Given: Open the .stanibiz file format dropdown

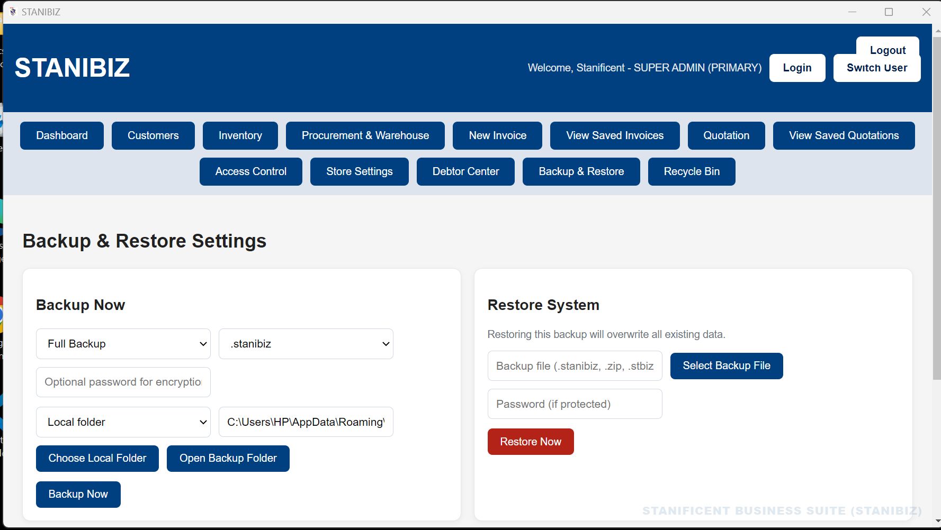Looking at the screenshot, I should (x=306, y=344).
